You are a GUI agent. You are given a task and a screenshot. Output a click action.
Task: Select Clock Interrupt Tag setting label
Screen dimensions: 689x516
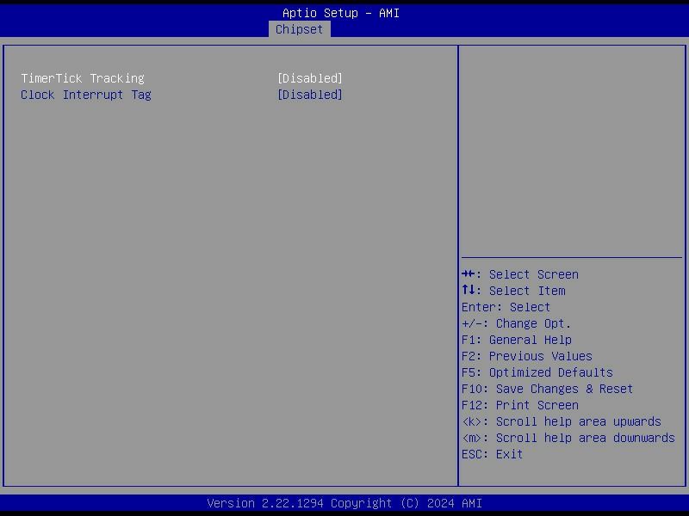tap(86, 95)
